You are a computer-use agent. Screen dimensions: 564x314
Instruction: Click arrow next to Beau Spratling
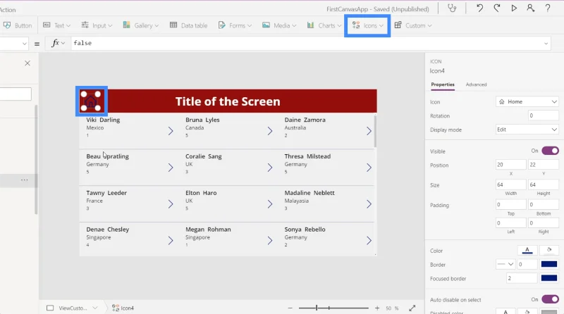click(171, 168)
